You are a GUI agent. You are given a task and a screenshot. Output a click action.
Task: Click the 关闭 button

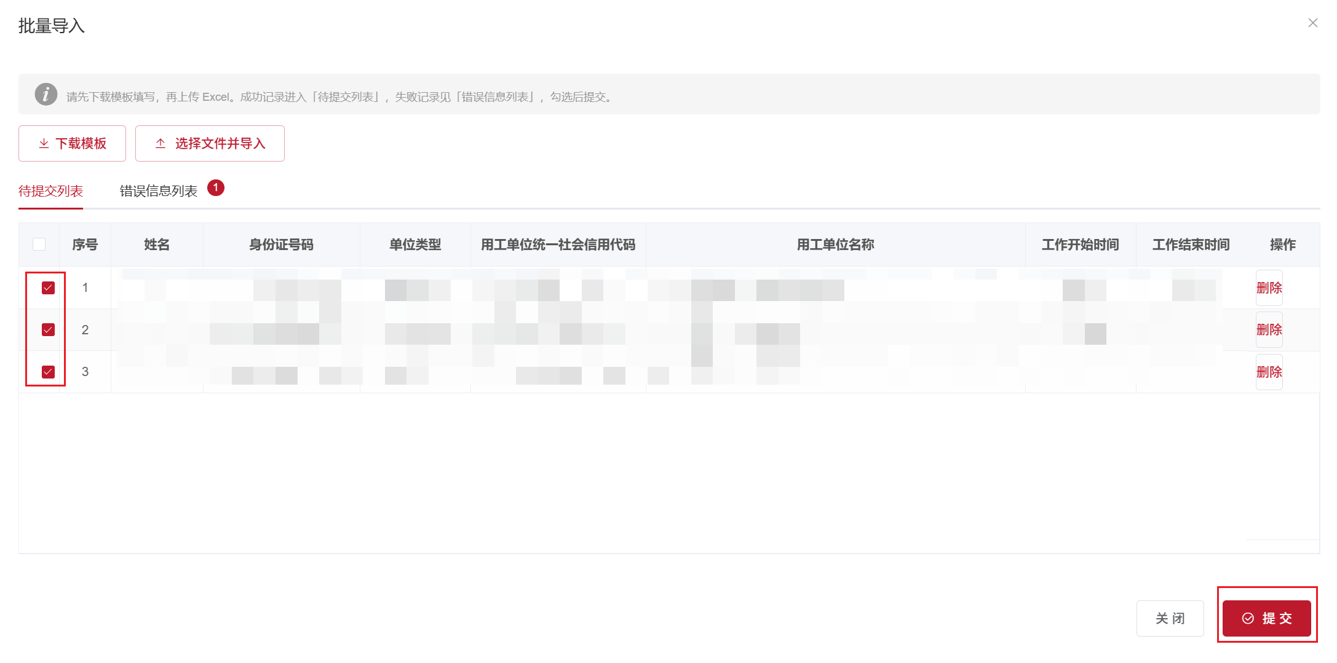(1170, 618)
